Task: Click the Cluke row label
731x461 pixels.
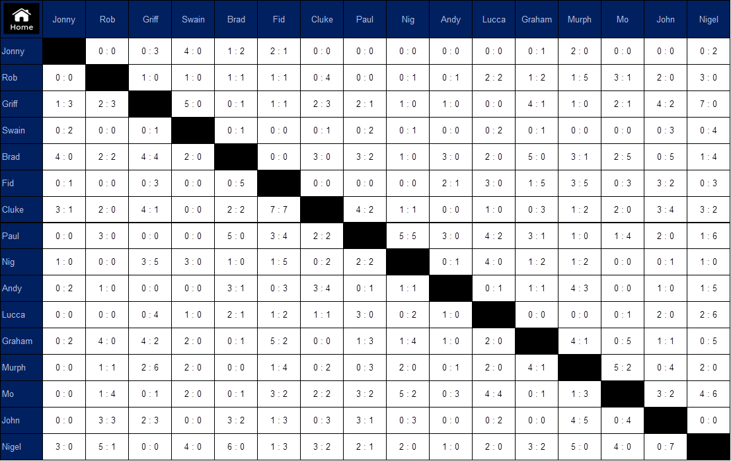Action: pyautogui.click(x=21, y=209)
